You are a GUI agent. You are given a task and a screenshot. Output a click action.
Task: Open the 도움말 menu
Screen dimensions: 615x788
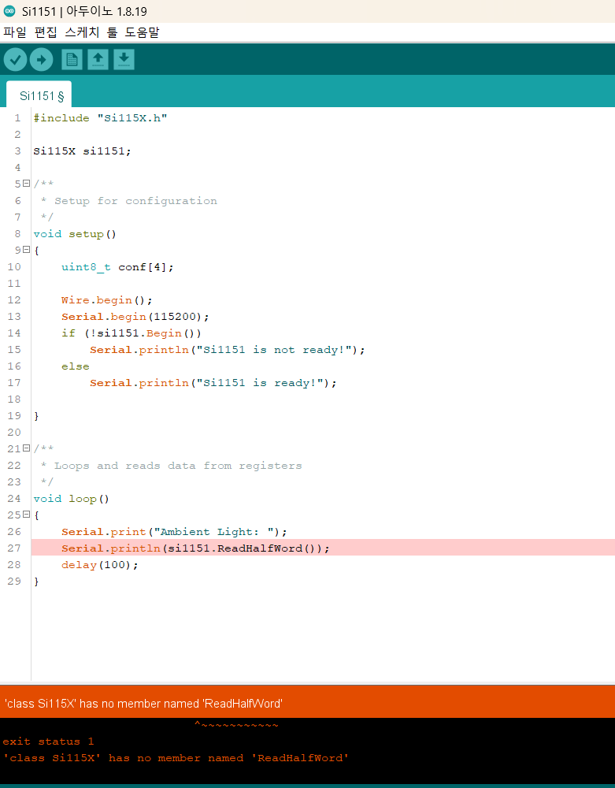tap(142, 33)
